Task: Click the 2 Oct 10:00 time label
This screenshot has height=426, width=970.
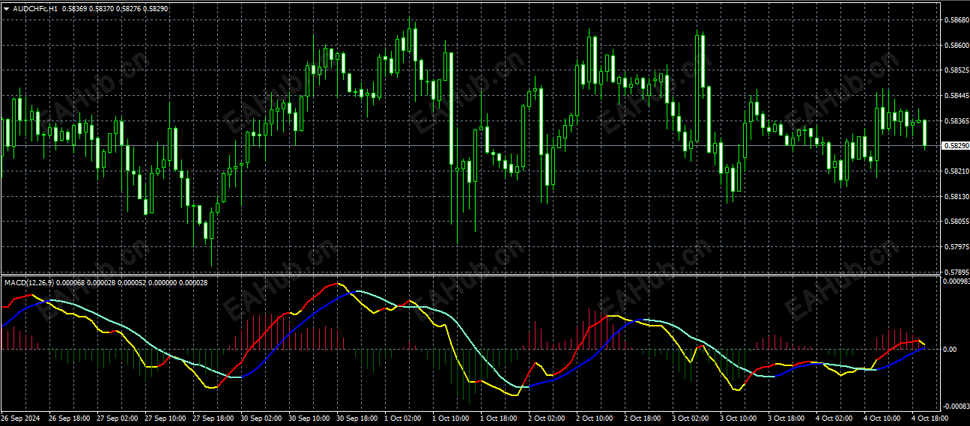Action: (x=594, y=418)
